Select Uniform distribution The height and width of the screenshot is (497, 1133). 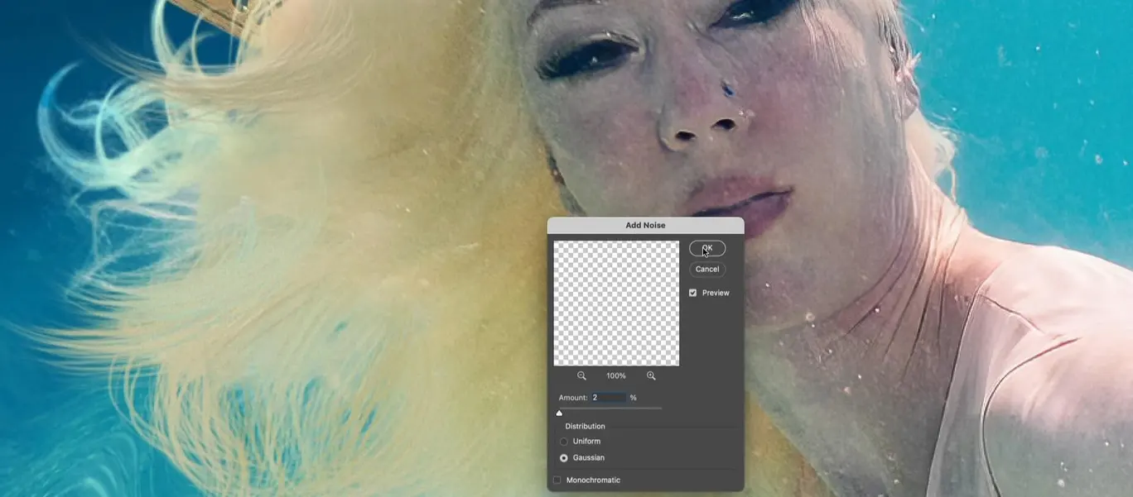coord(564,442)
